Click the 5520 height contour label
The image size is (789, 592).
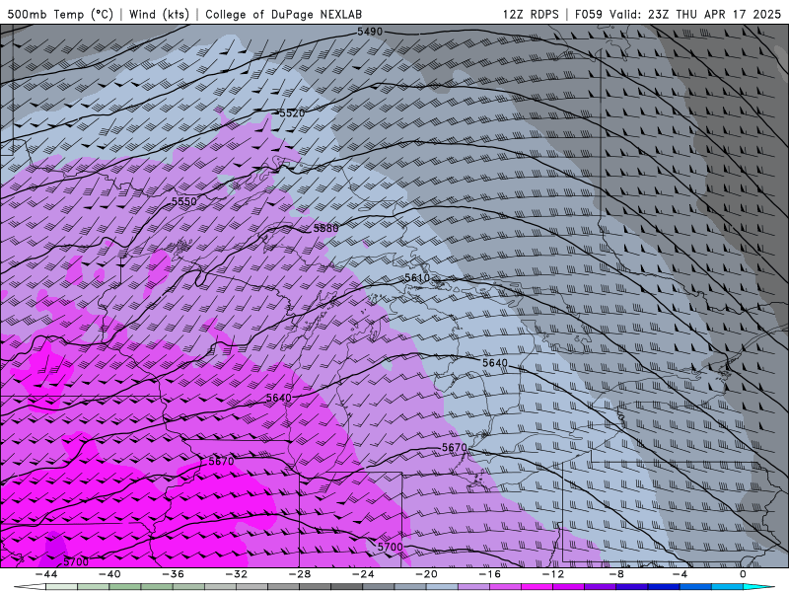[292, 113]
